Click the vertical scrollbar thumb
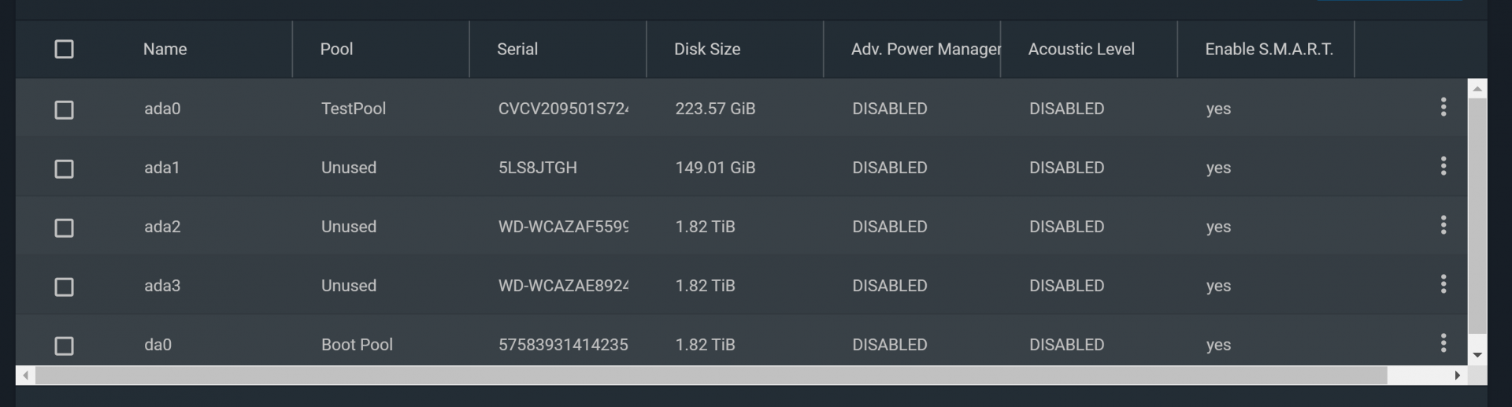Screen dimensions: 1512x407 coord(1477,214)
